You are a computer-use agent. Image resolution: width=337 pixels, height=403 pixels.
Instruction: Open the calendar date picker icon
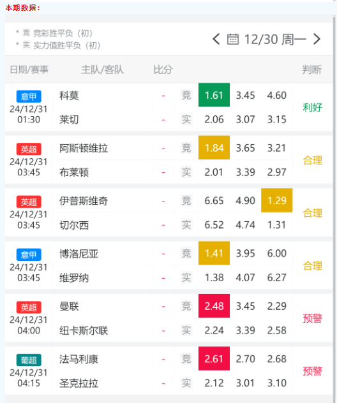click(x=233, y=40)
